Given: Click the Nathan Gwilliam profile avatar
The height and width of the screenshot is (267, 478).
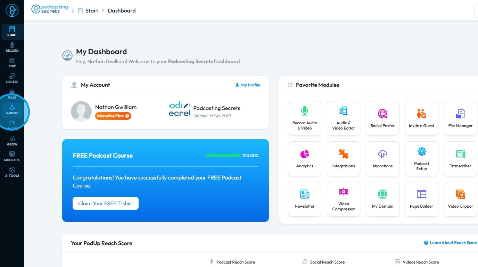Looking at the screenshot, I should 81,111.
